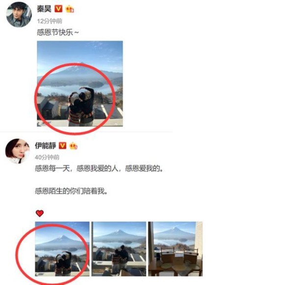The height and width of the screenshot is (285, 294).
Task: Open the username link 伊能静
Action: point(46,145)
